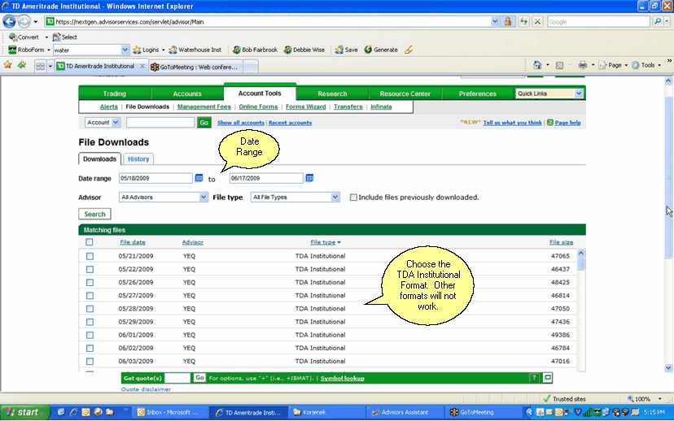
Task: Click the security lock icon in address bar
Action: coord(508,21)
